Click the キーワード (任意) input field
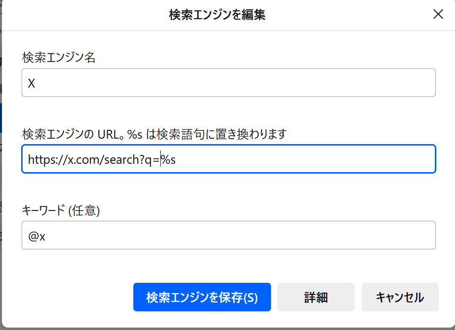This screenshot has width=455, height=330. click(229, 235)
